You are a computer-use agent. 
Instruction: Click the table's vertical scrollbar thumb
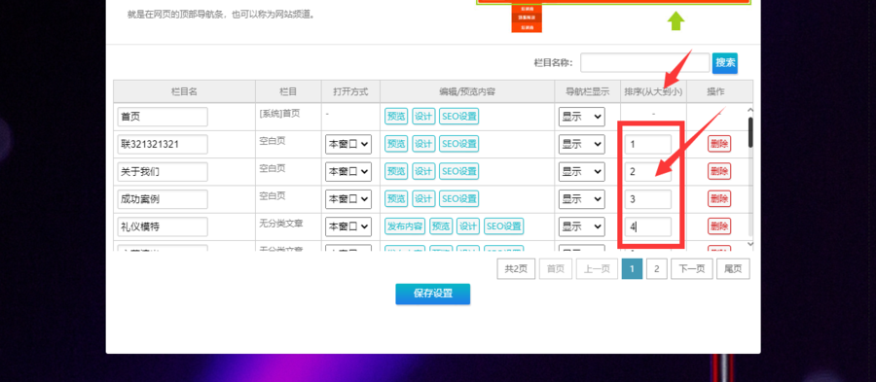(x=750, y=132)
